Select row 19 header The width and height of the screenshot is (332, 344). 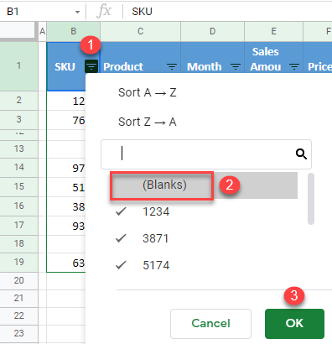pyautogui.click(x=18, y=263)
